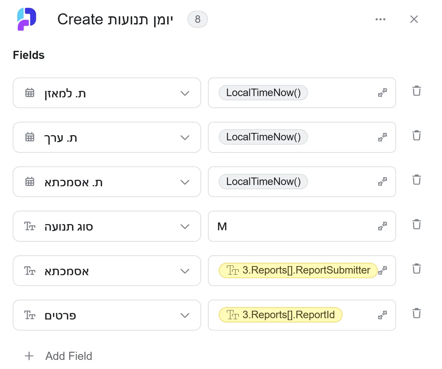Expand the ת. אסמכתא value editor
The height and width of the screenshot is (369, 442).
(382, 182)
